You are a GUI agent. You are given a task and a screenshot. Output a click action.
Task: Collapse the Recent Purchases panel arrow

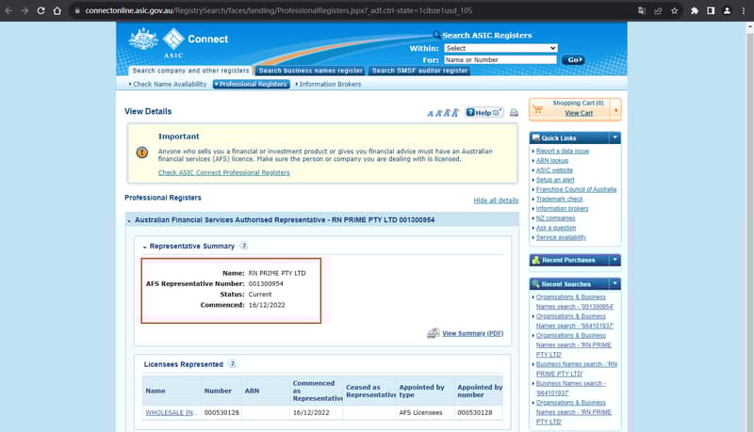coord(615,260)
